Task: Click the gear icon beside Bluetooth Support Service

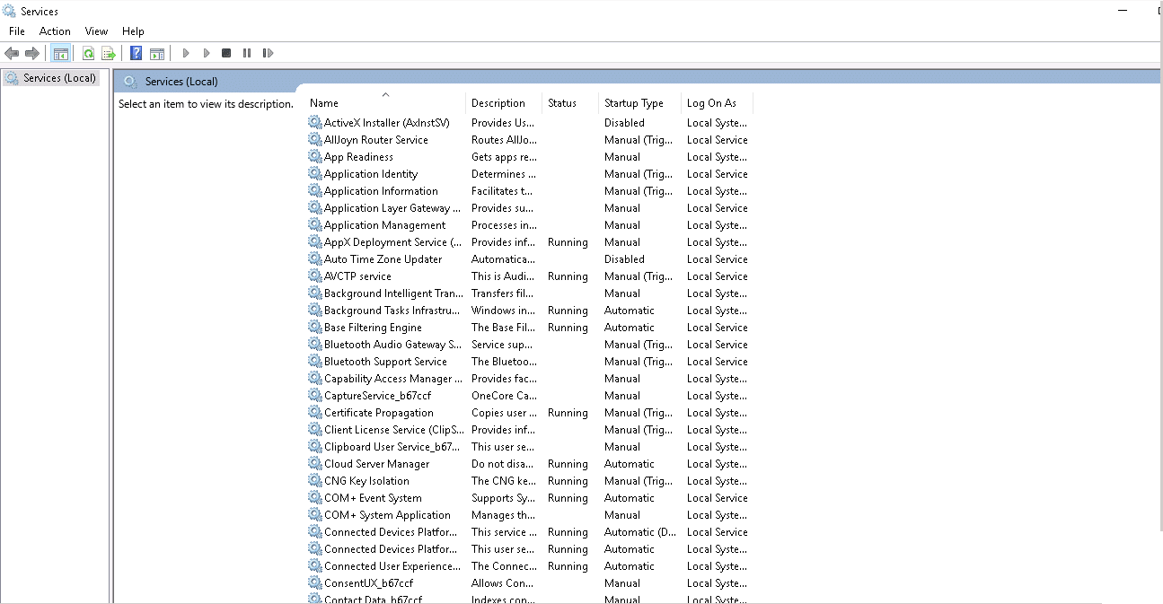Action: point(314,361)
